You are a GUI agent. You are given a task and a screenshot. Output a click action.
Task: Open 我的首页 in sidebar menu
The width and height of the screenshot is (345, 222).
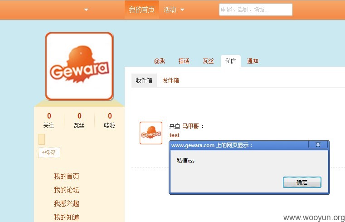click(67, 176)
